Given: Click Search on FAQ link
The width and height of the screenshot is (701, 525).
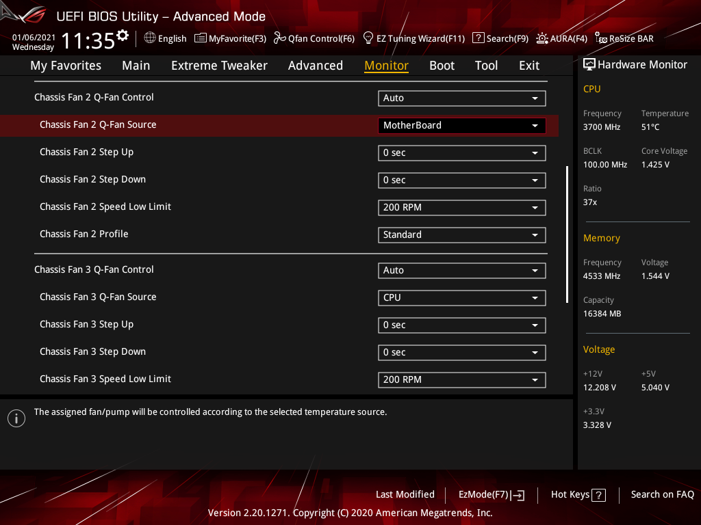Looking at the screenshot, I should (662, 495).
